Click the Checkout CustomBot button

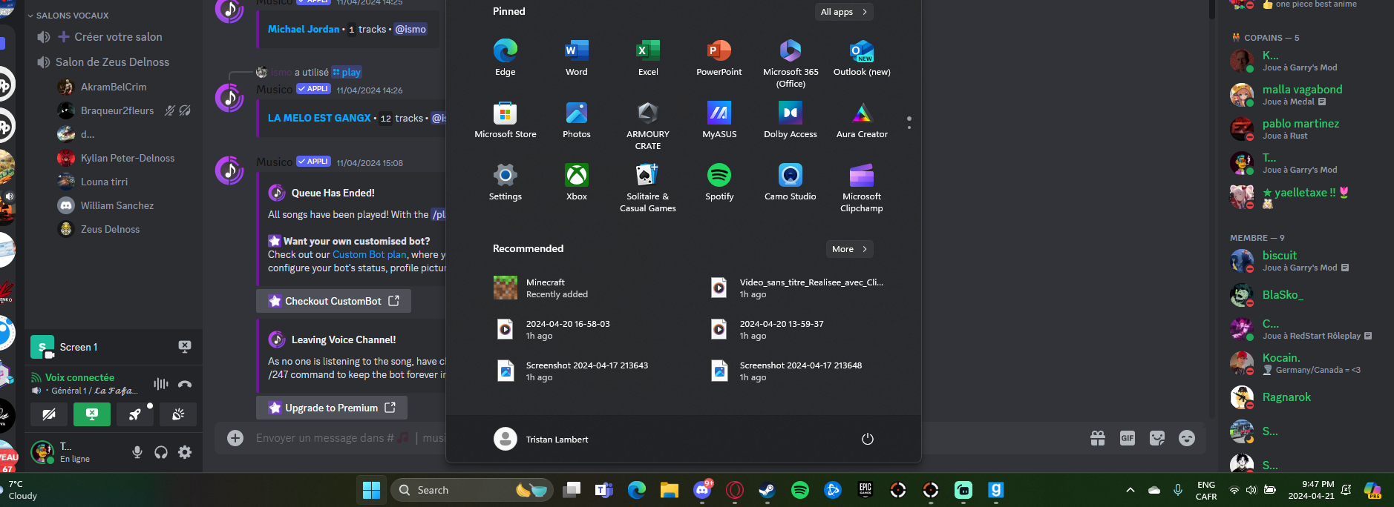point(333,301)
